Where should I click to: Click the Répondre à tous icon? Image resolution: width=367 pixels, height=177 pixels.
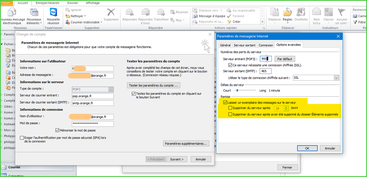pyautogui.click(x=145, y=13)
